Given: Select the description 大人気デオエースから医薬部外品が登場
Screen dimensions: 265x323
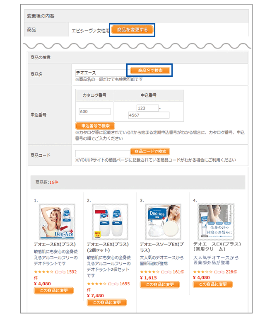Looking at the screenshot, I should coord(216,260).
